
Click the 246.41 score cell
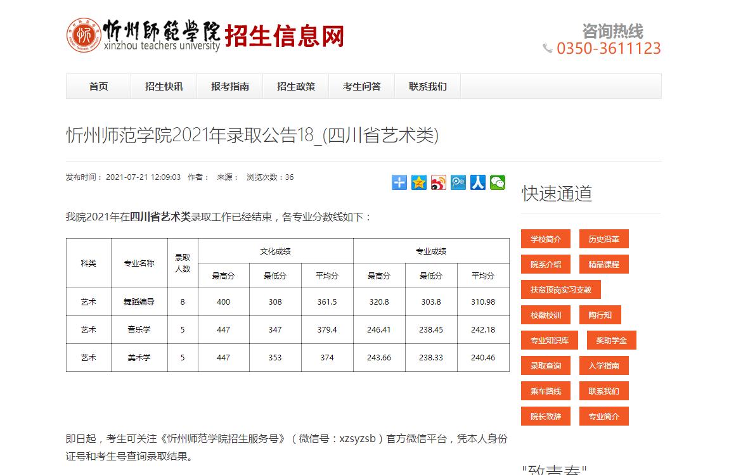379,330
